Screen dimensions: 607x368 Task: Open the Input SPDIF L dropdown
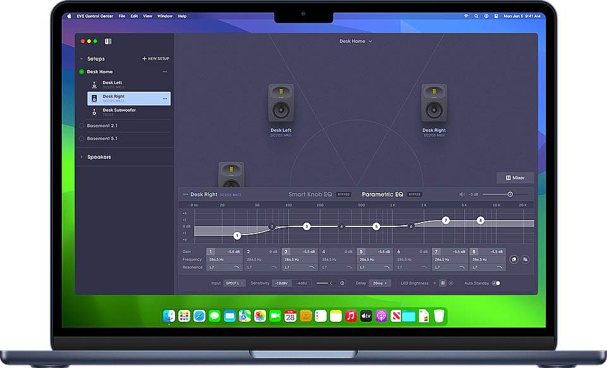coord(234,283)
